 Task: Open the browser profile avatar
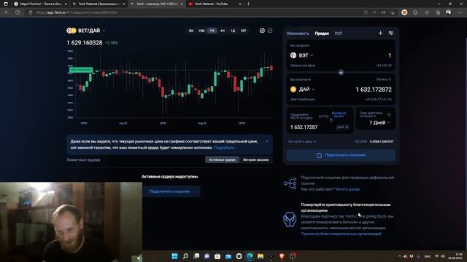click(449, 12)
